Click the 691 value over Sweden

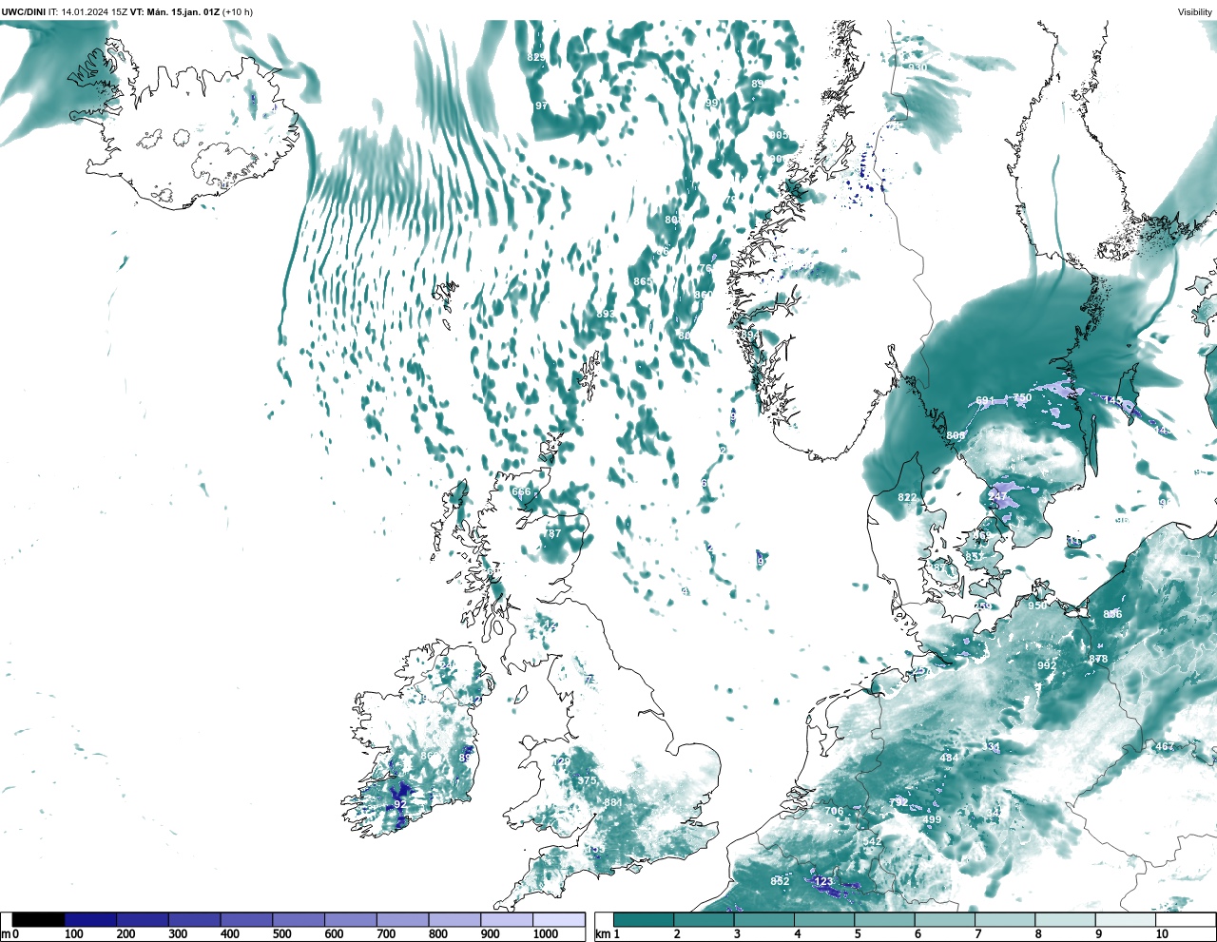(x=985, y=401)
